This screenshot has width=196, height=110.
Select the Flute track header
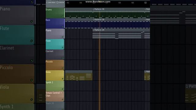point(55,44)
